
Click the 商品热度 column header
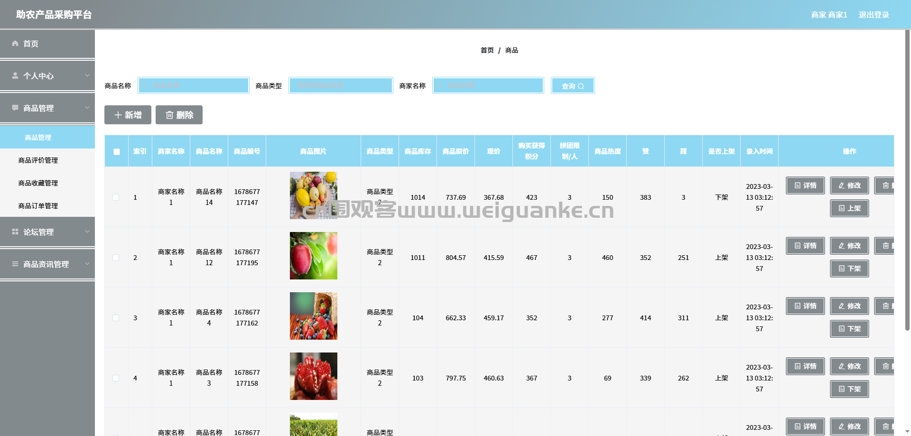607,151
